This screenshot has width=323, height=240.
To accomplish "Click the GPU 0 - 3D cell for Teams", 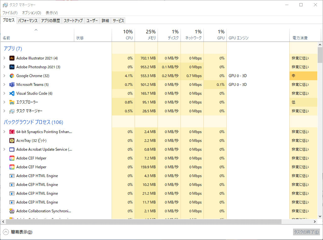I will tap(238, 84).
